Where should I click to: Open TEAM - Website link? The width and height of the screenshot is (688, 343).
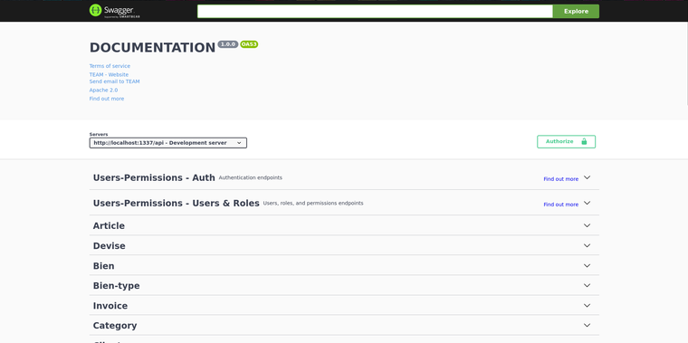(109, 74)
